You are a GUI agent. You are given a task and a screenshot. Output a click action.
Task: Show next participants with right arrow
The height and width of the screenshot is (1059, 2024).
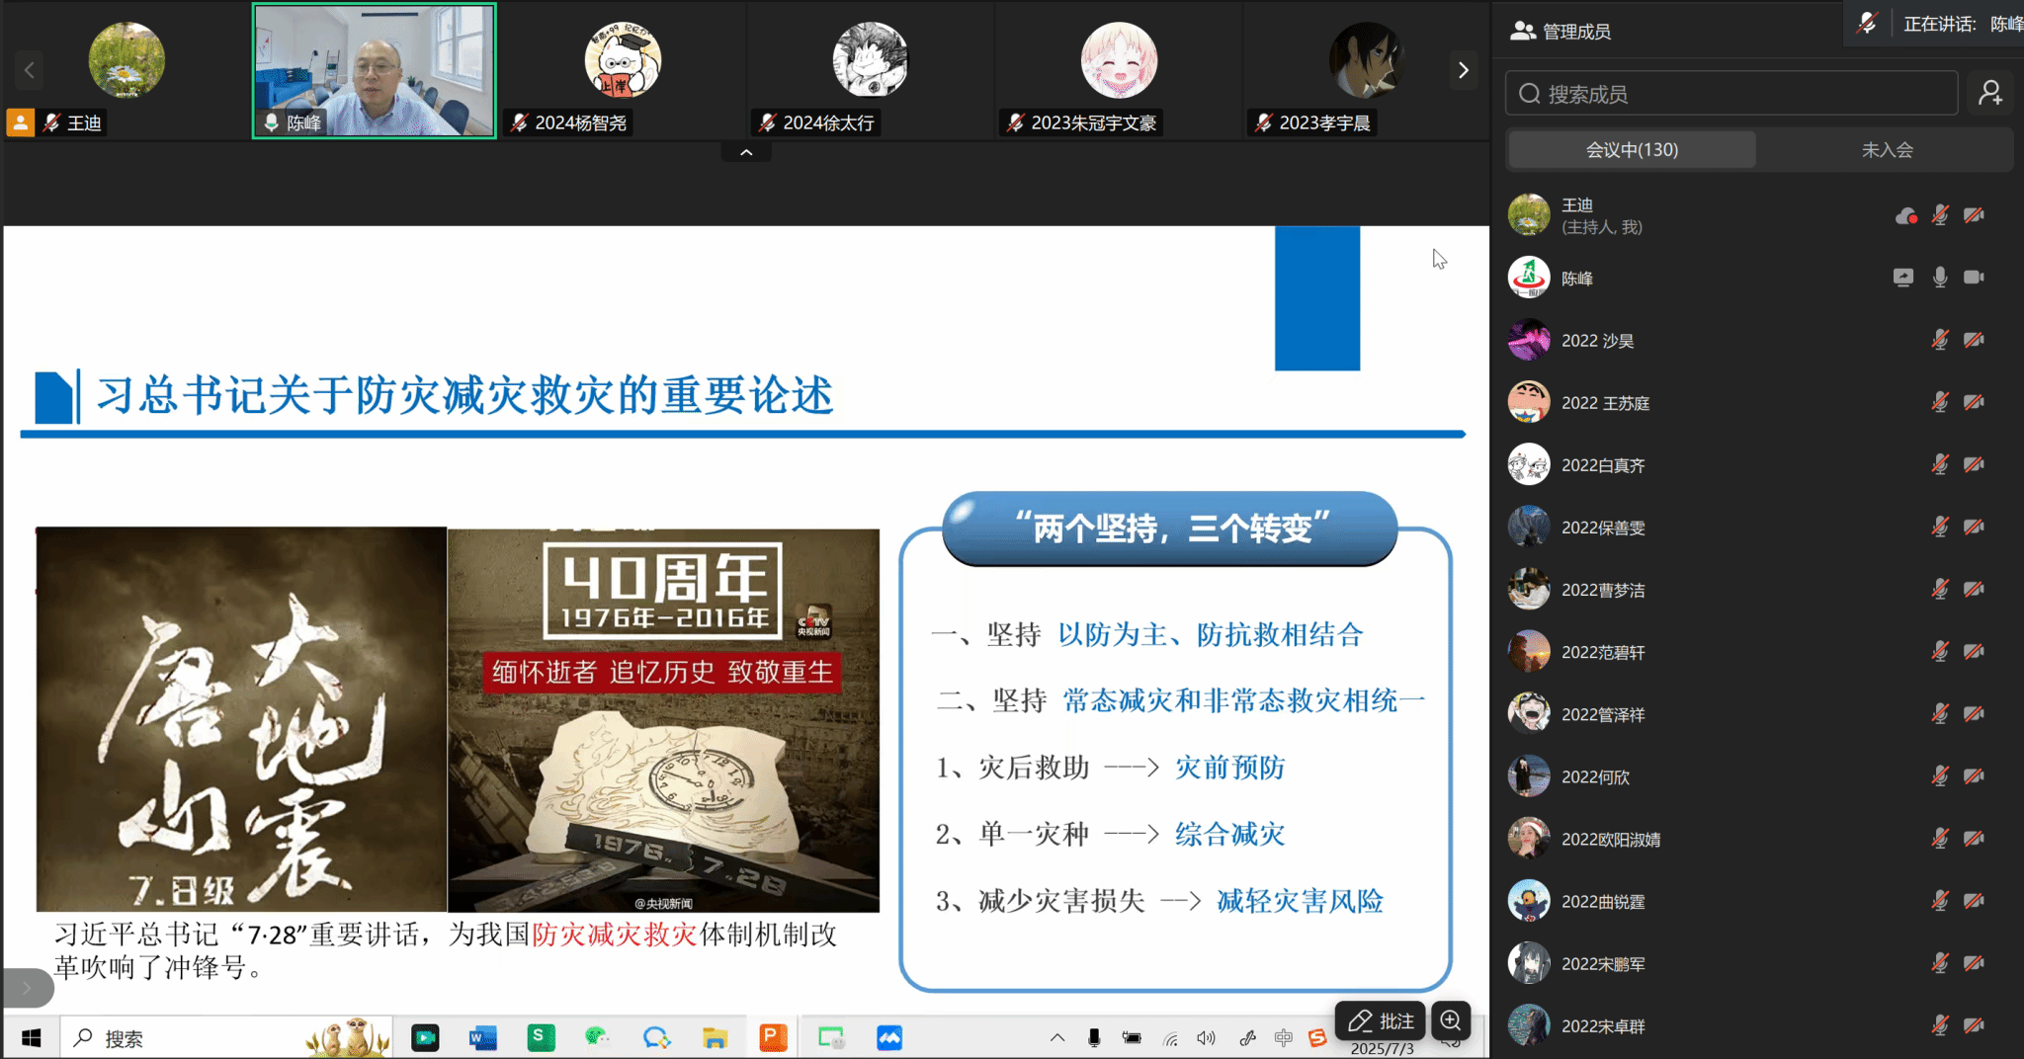tap(1463, 70)
